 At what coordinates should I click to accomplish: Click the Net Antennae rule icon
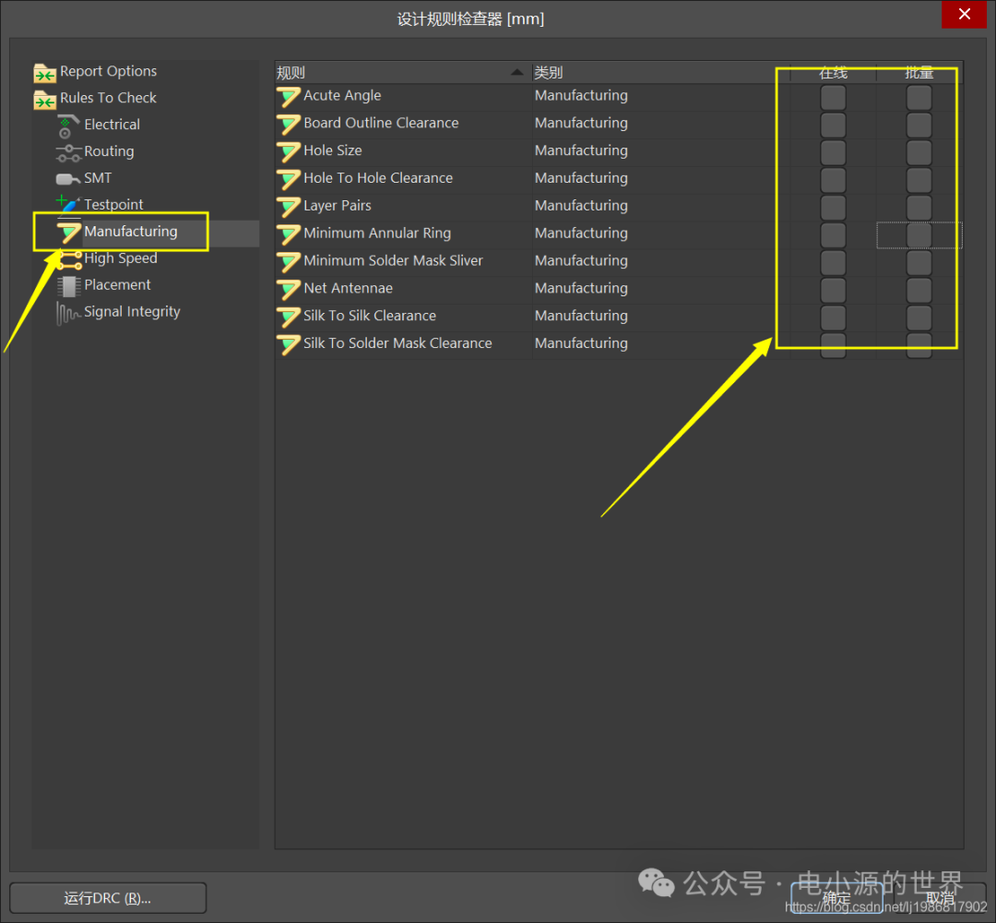click(289, 289)
